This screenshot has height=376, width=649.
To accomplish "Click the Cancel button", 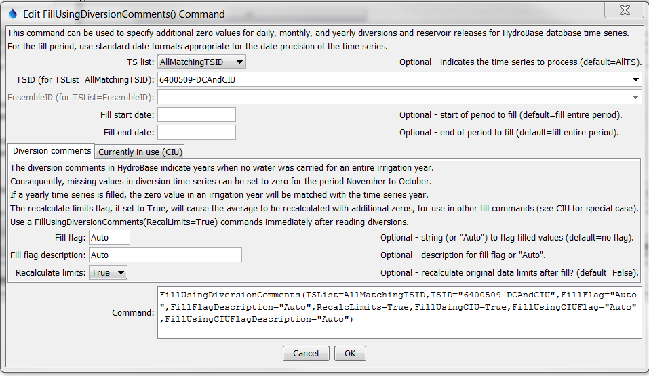I will pos(306,353).
